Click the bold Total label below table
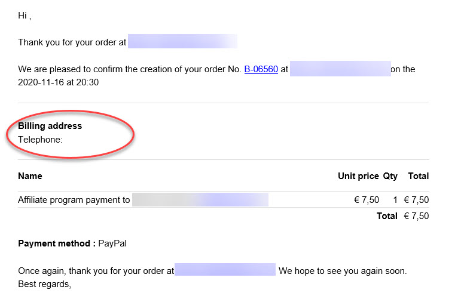The width and height of the screenshot is (461, 293). pyautogui.click(x=387, y=216)
